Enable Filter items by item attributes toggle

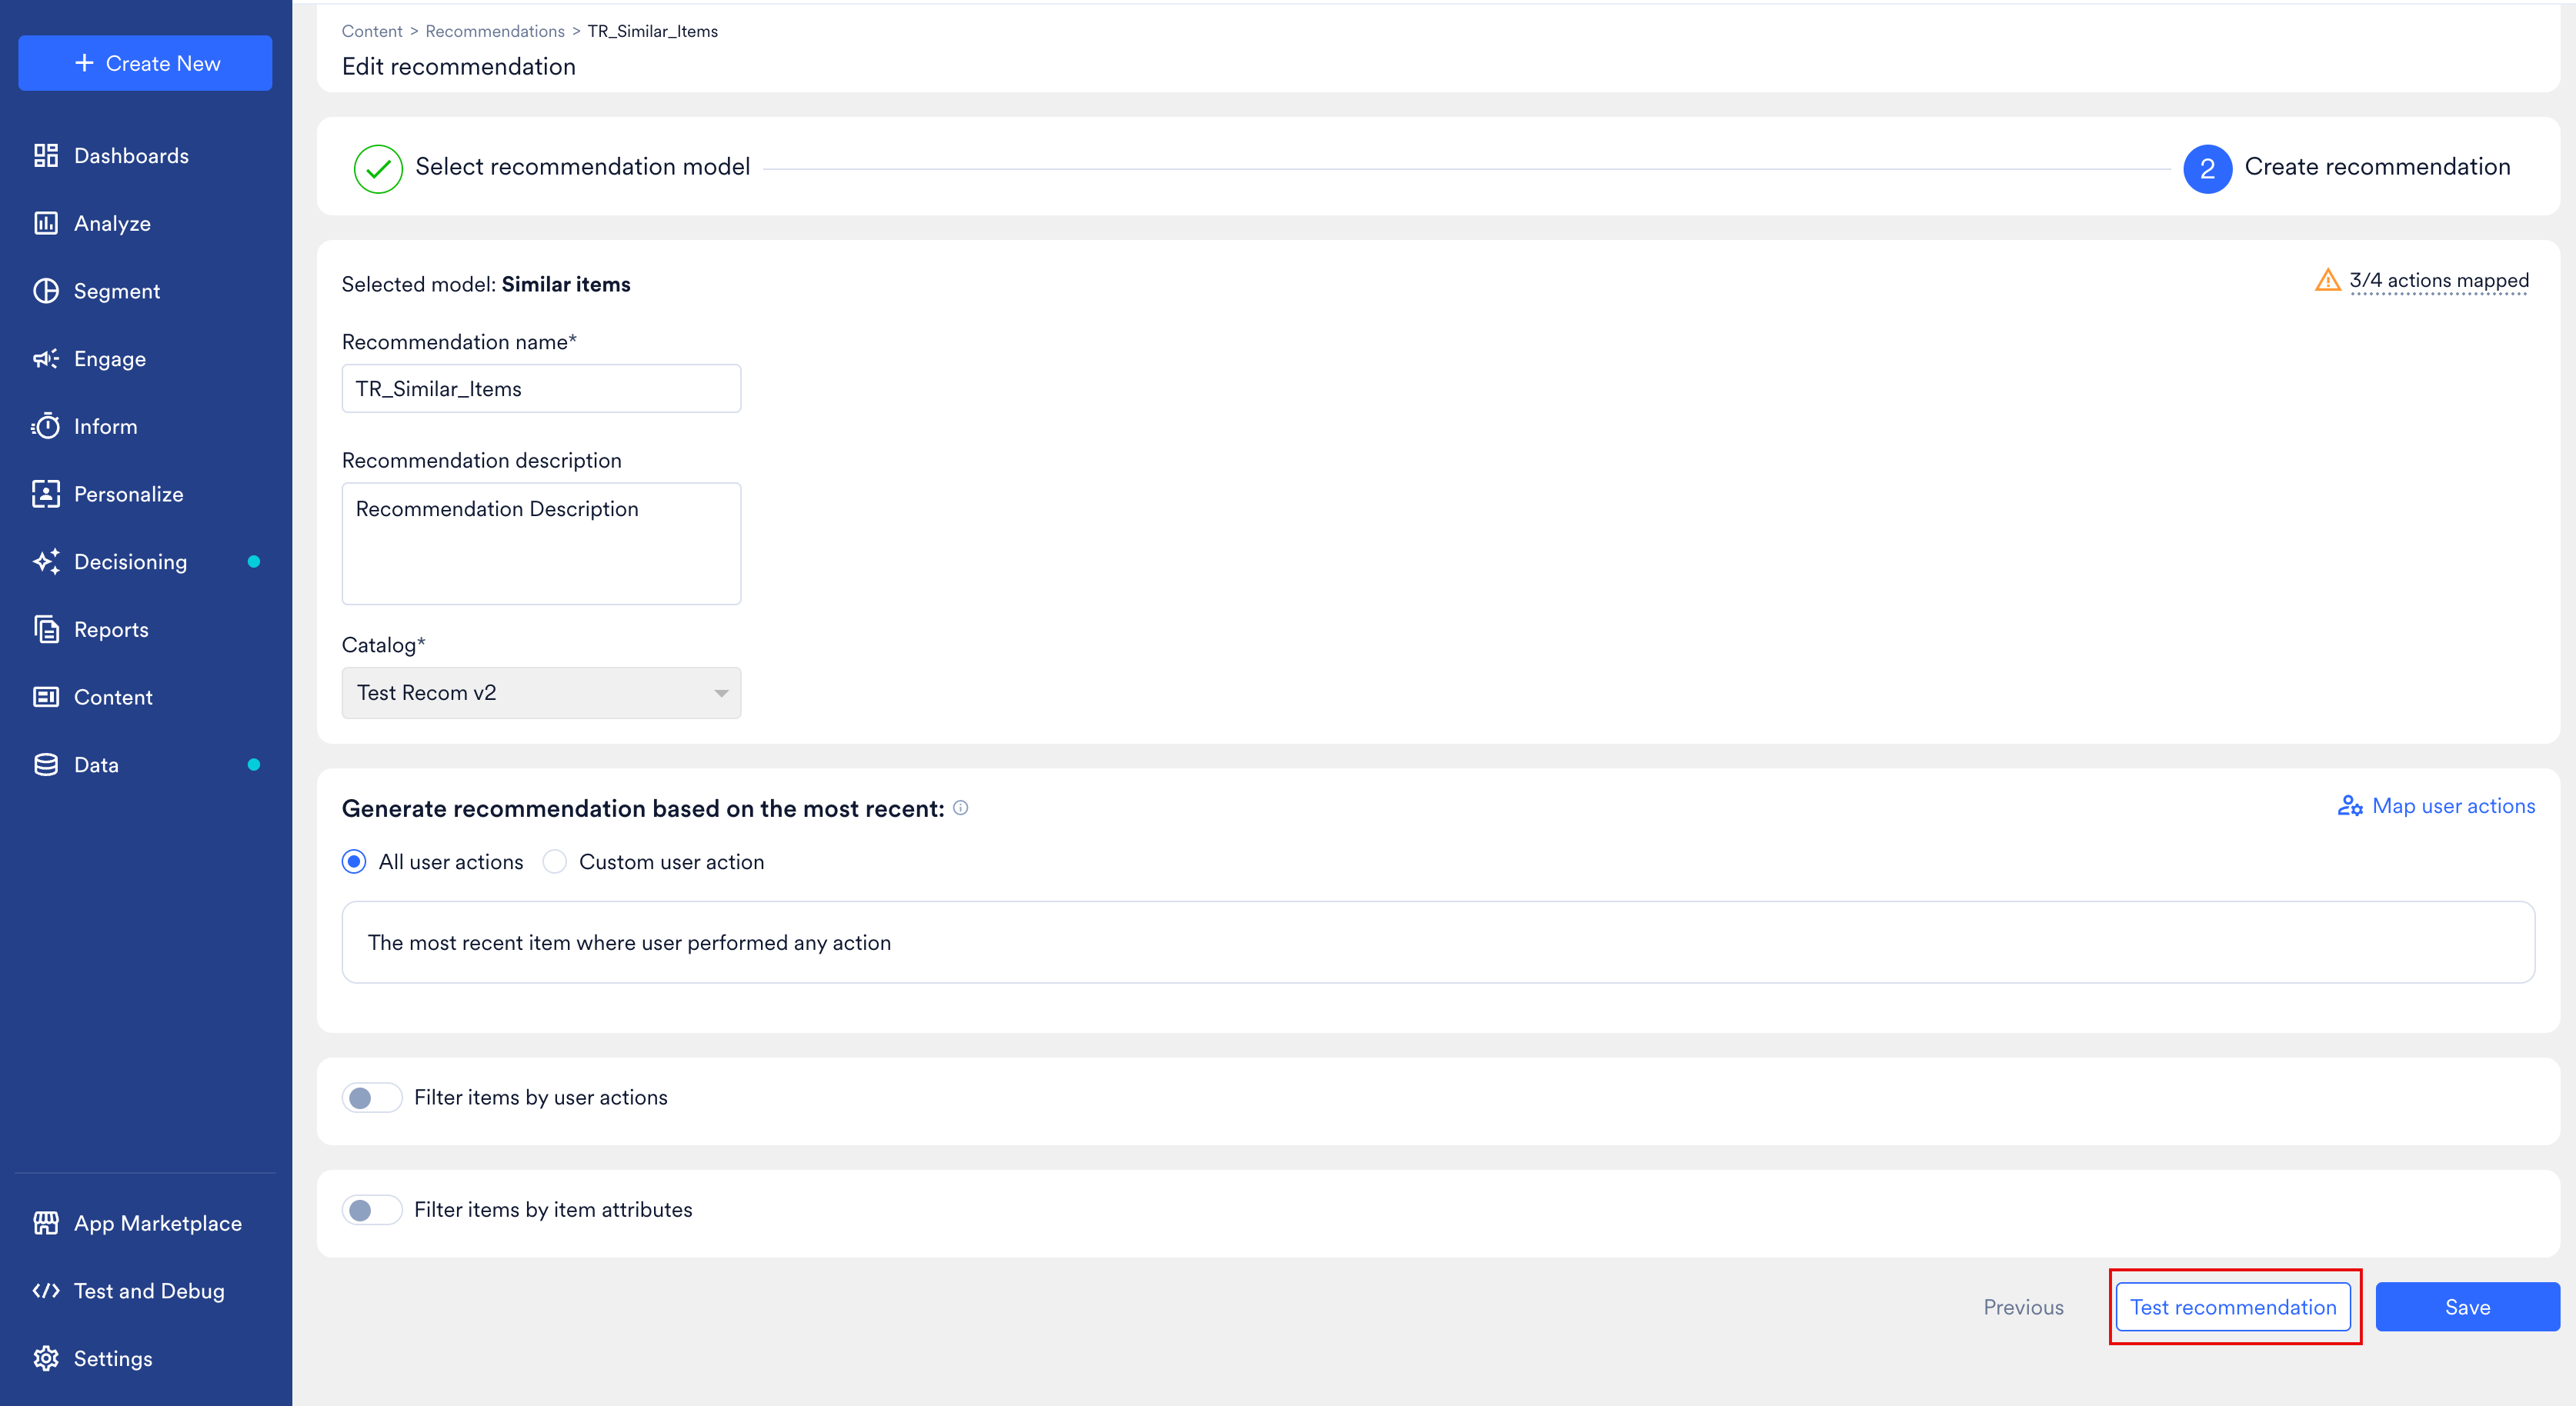(372, 1210)
